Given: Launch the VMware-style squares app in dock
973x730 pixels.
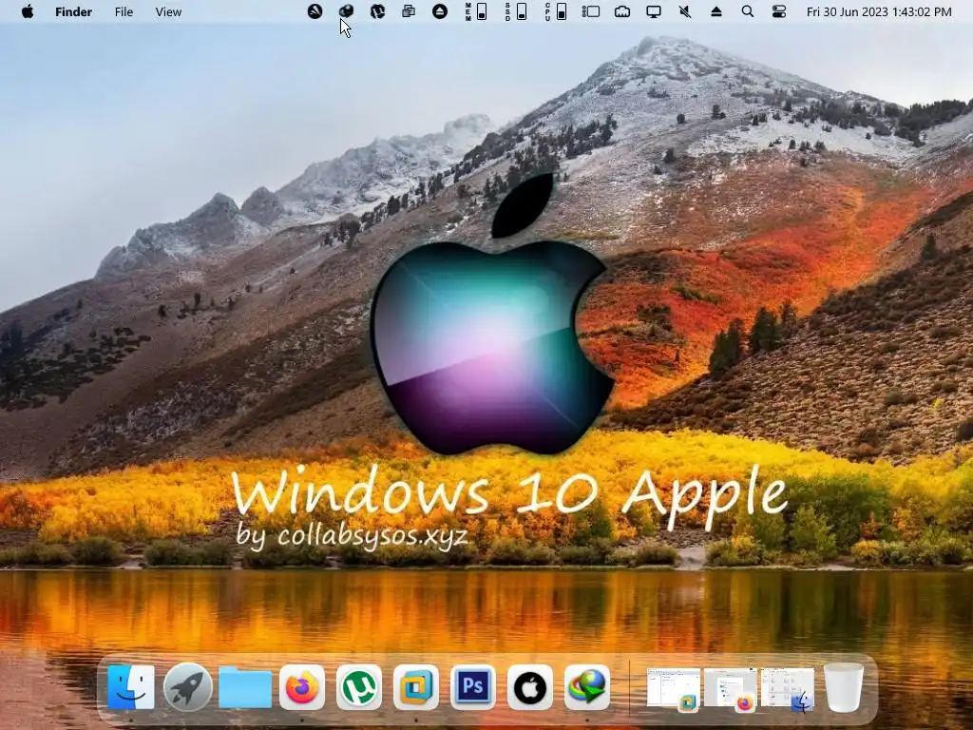Looking at the screenshot, I should pyautogui.click(x=416, y=687).
